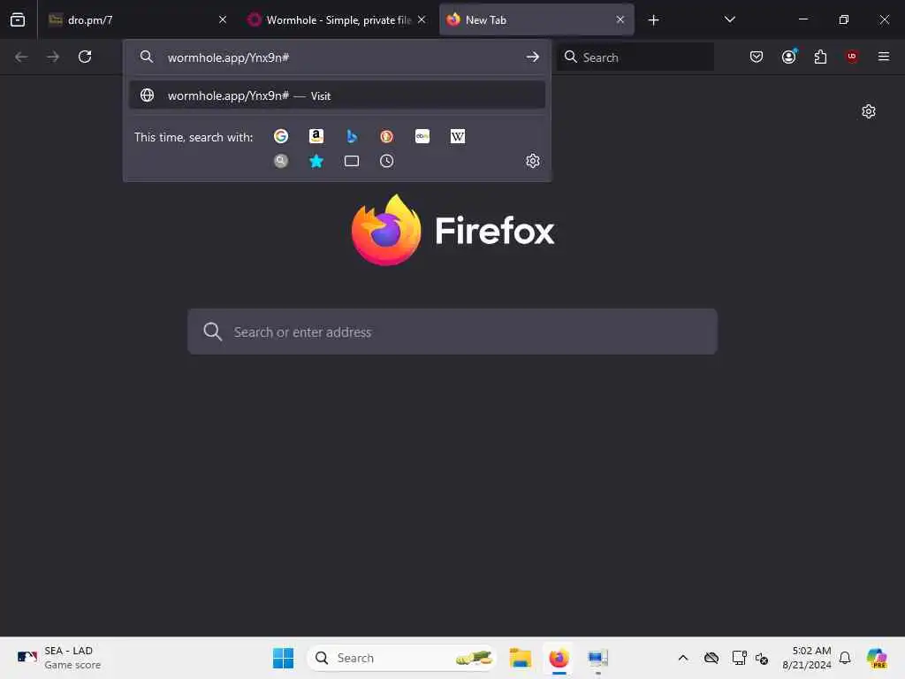
Task: Click the Search or enter address box
Action: pyautogui.click(x=452, y=332)
